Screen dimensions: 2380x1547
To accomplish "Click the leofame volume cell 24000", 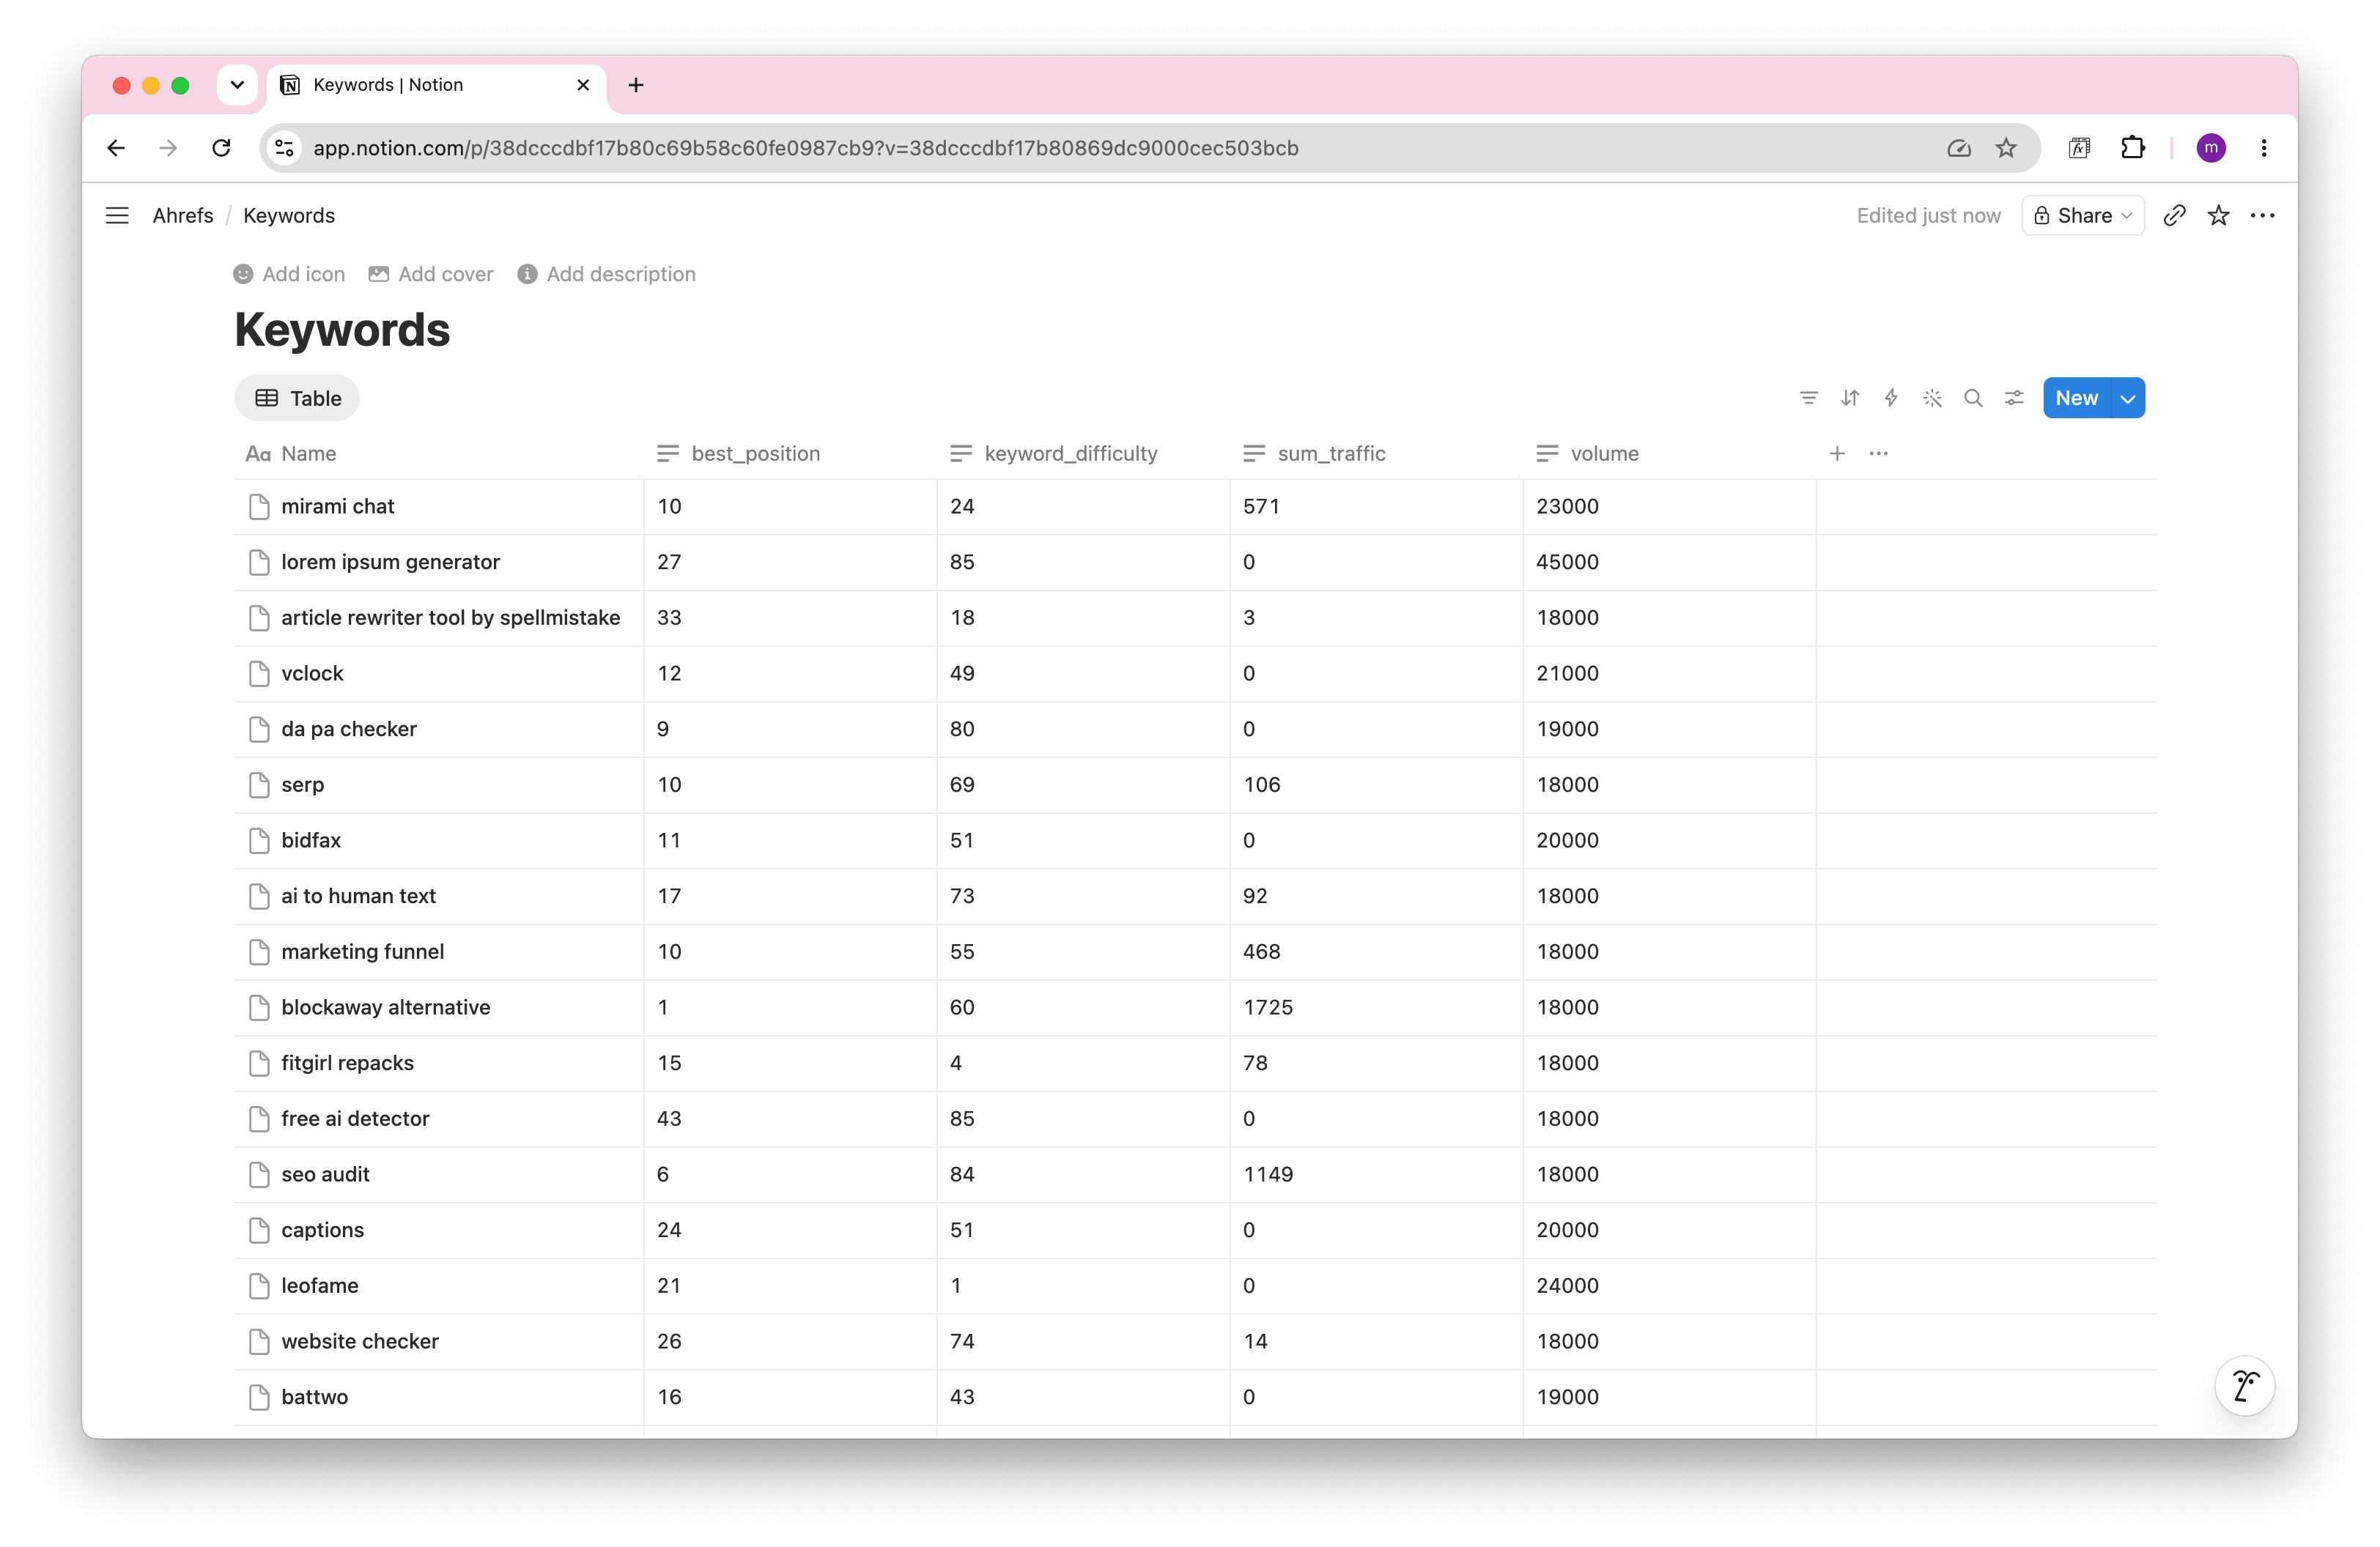I will pyautogui.click(x=1669, y=1286).
